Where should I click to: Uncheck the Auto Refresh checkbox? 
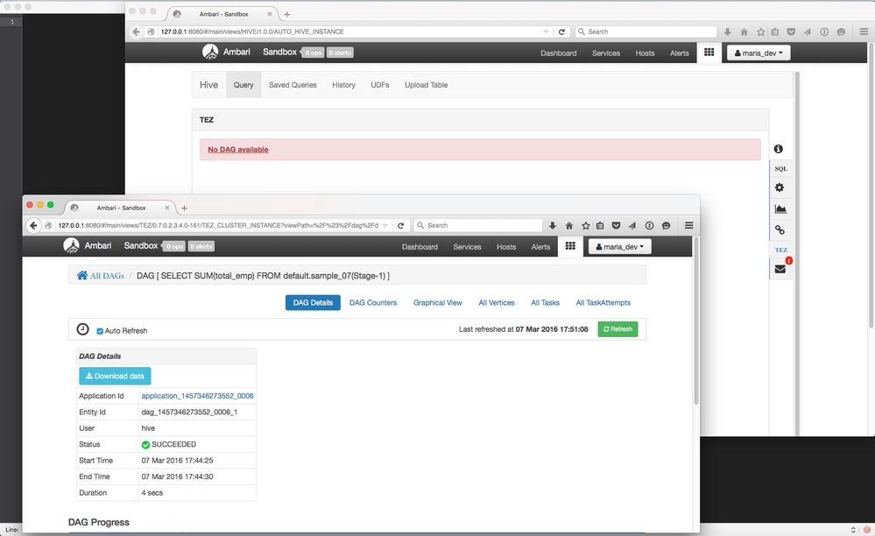100,331
